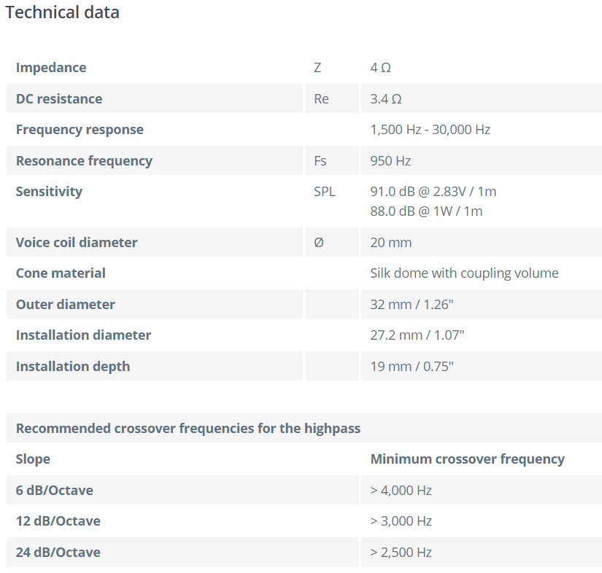Viewport: 602px width, 573px height.
Task: Click the 4 Ω impedance value
Action: tap(380, 68)
